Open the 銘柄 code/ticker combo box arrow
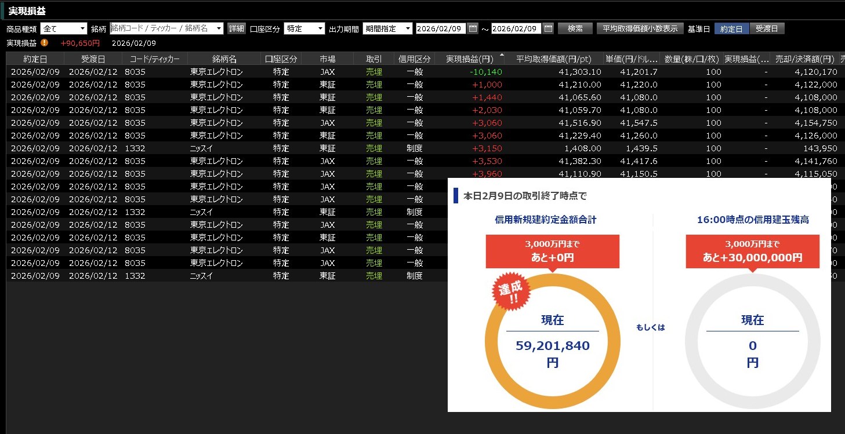Screen dimensions: 845x434 pos(219,28)
